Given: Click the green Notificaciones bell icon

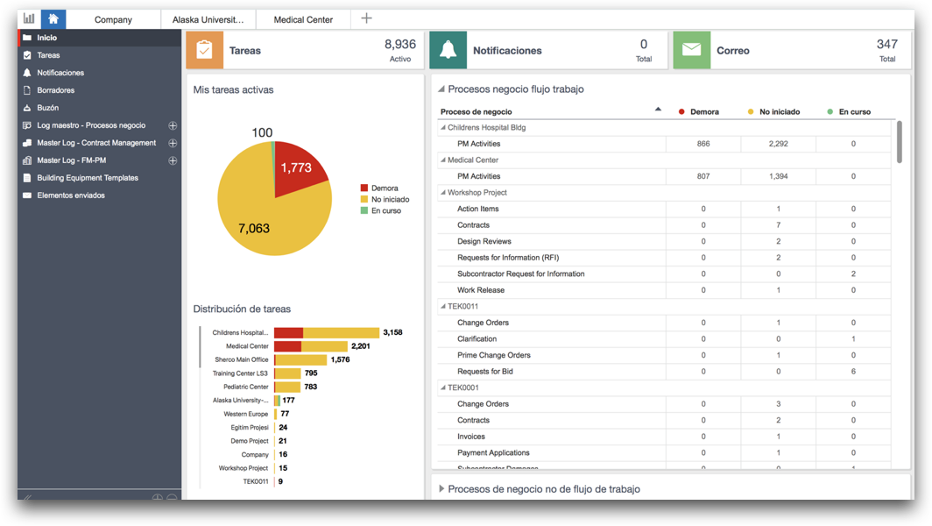Looking at the screenshot, I should pos(448,50).
